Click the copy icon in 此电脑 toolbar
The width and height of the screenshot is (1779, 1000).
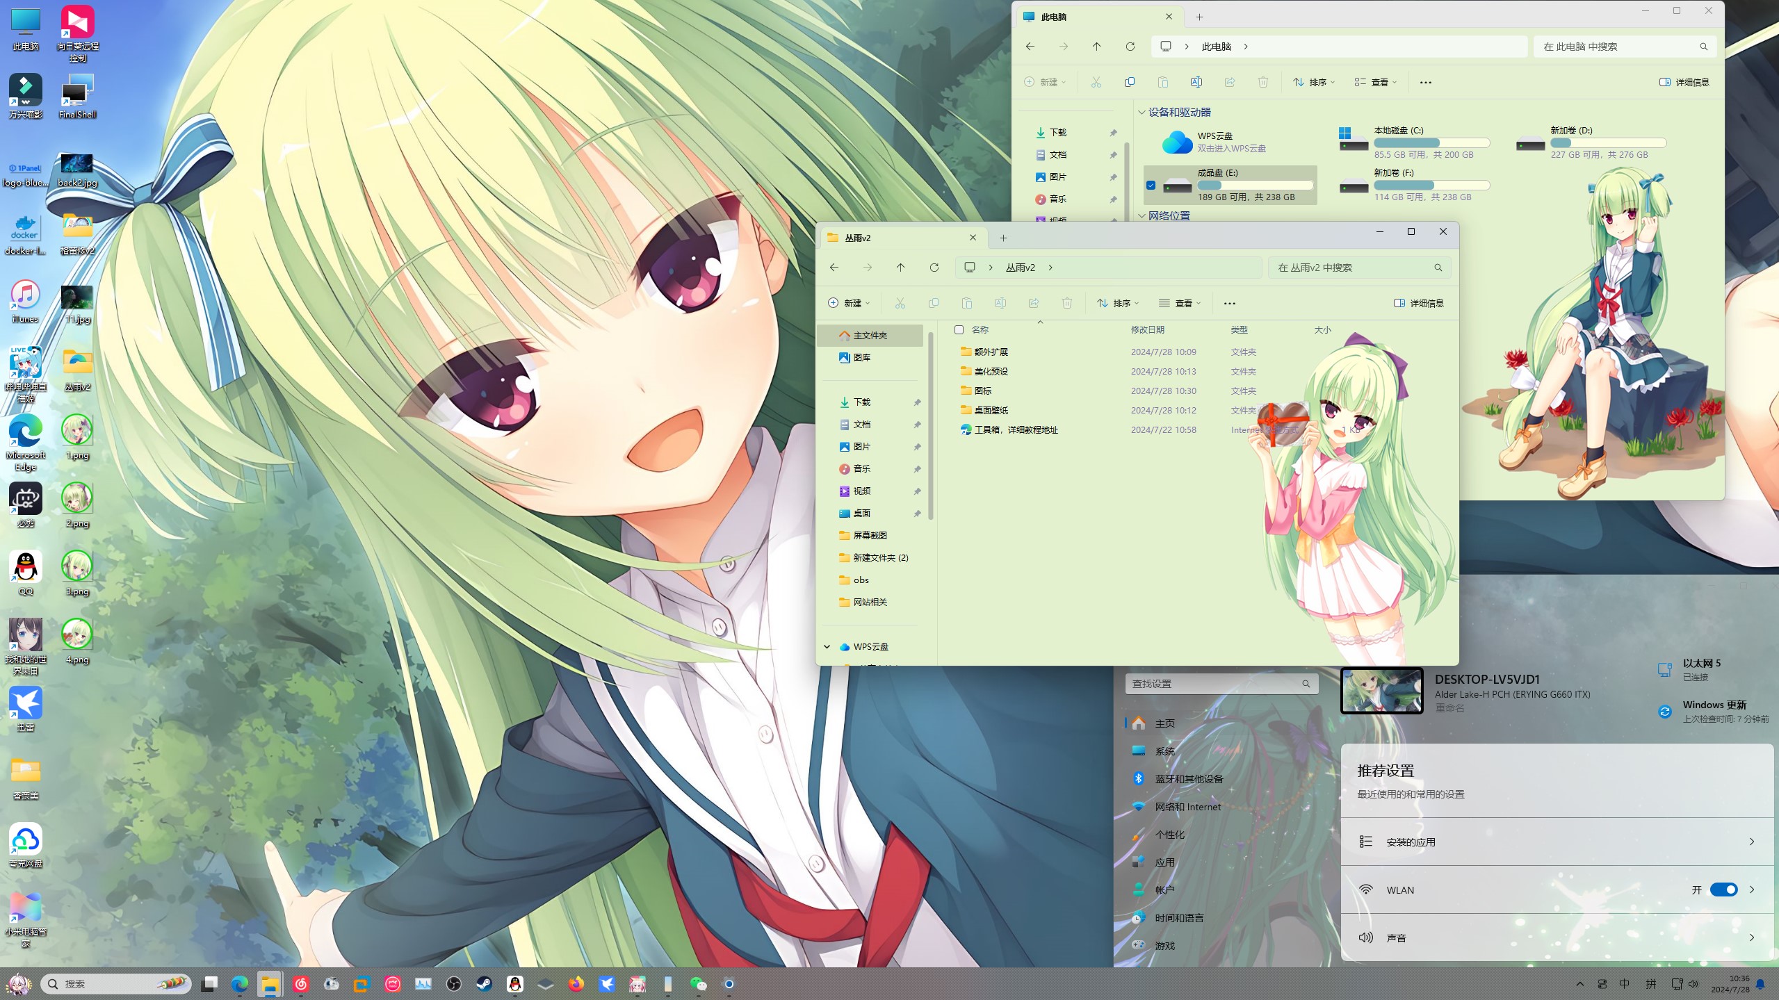coord(1129,82)
